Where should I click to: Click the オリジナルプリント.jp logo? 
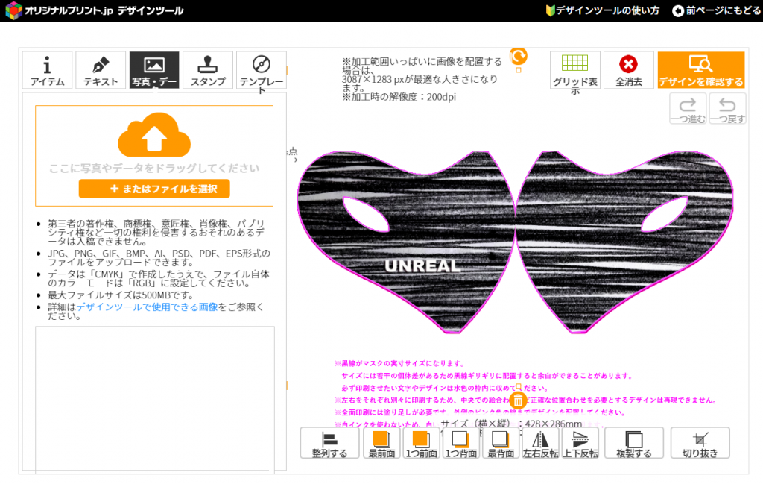pyautogui.click(x=95, y=10)
